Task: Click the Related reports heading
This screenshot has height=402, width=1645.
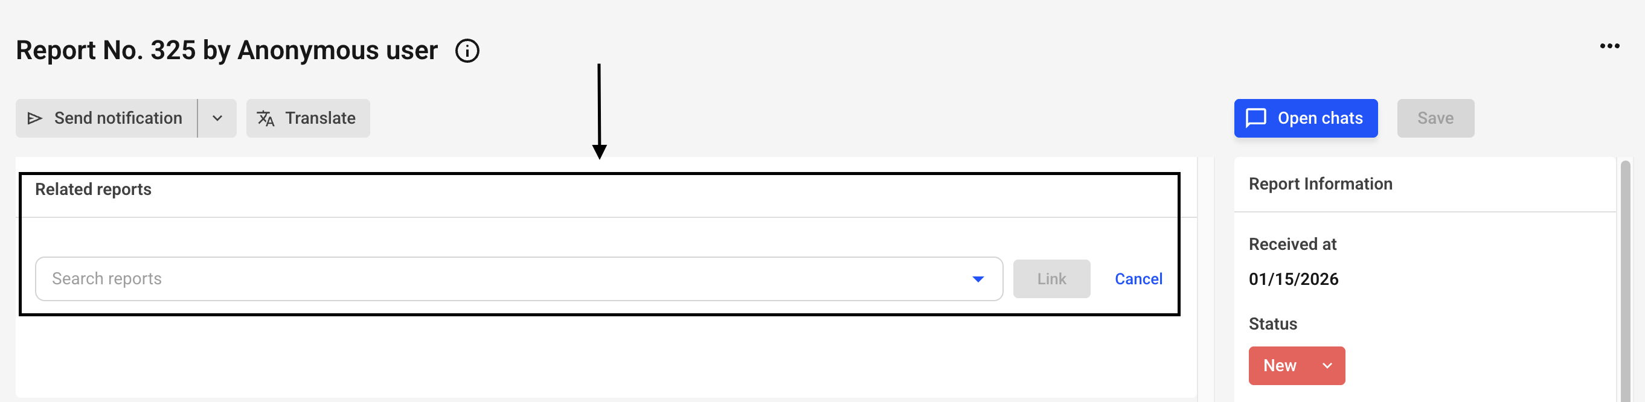Action: [x=93, y=190]
